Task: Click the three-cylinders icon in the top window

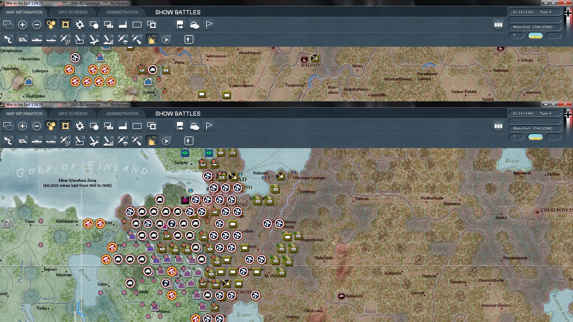Action: (x=498, y=25)
